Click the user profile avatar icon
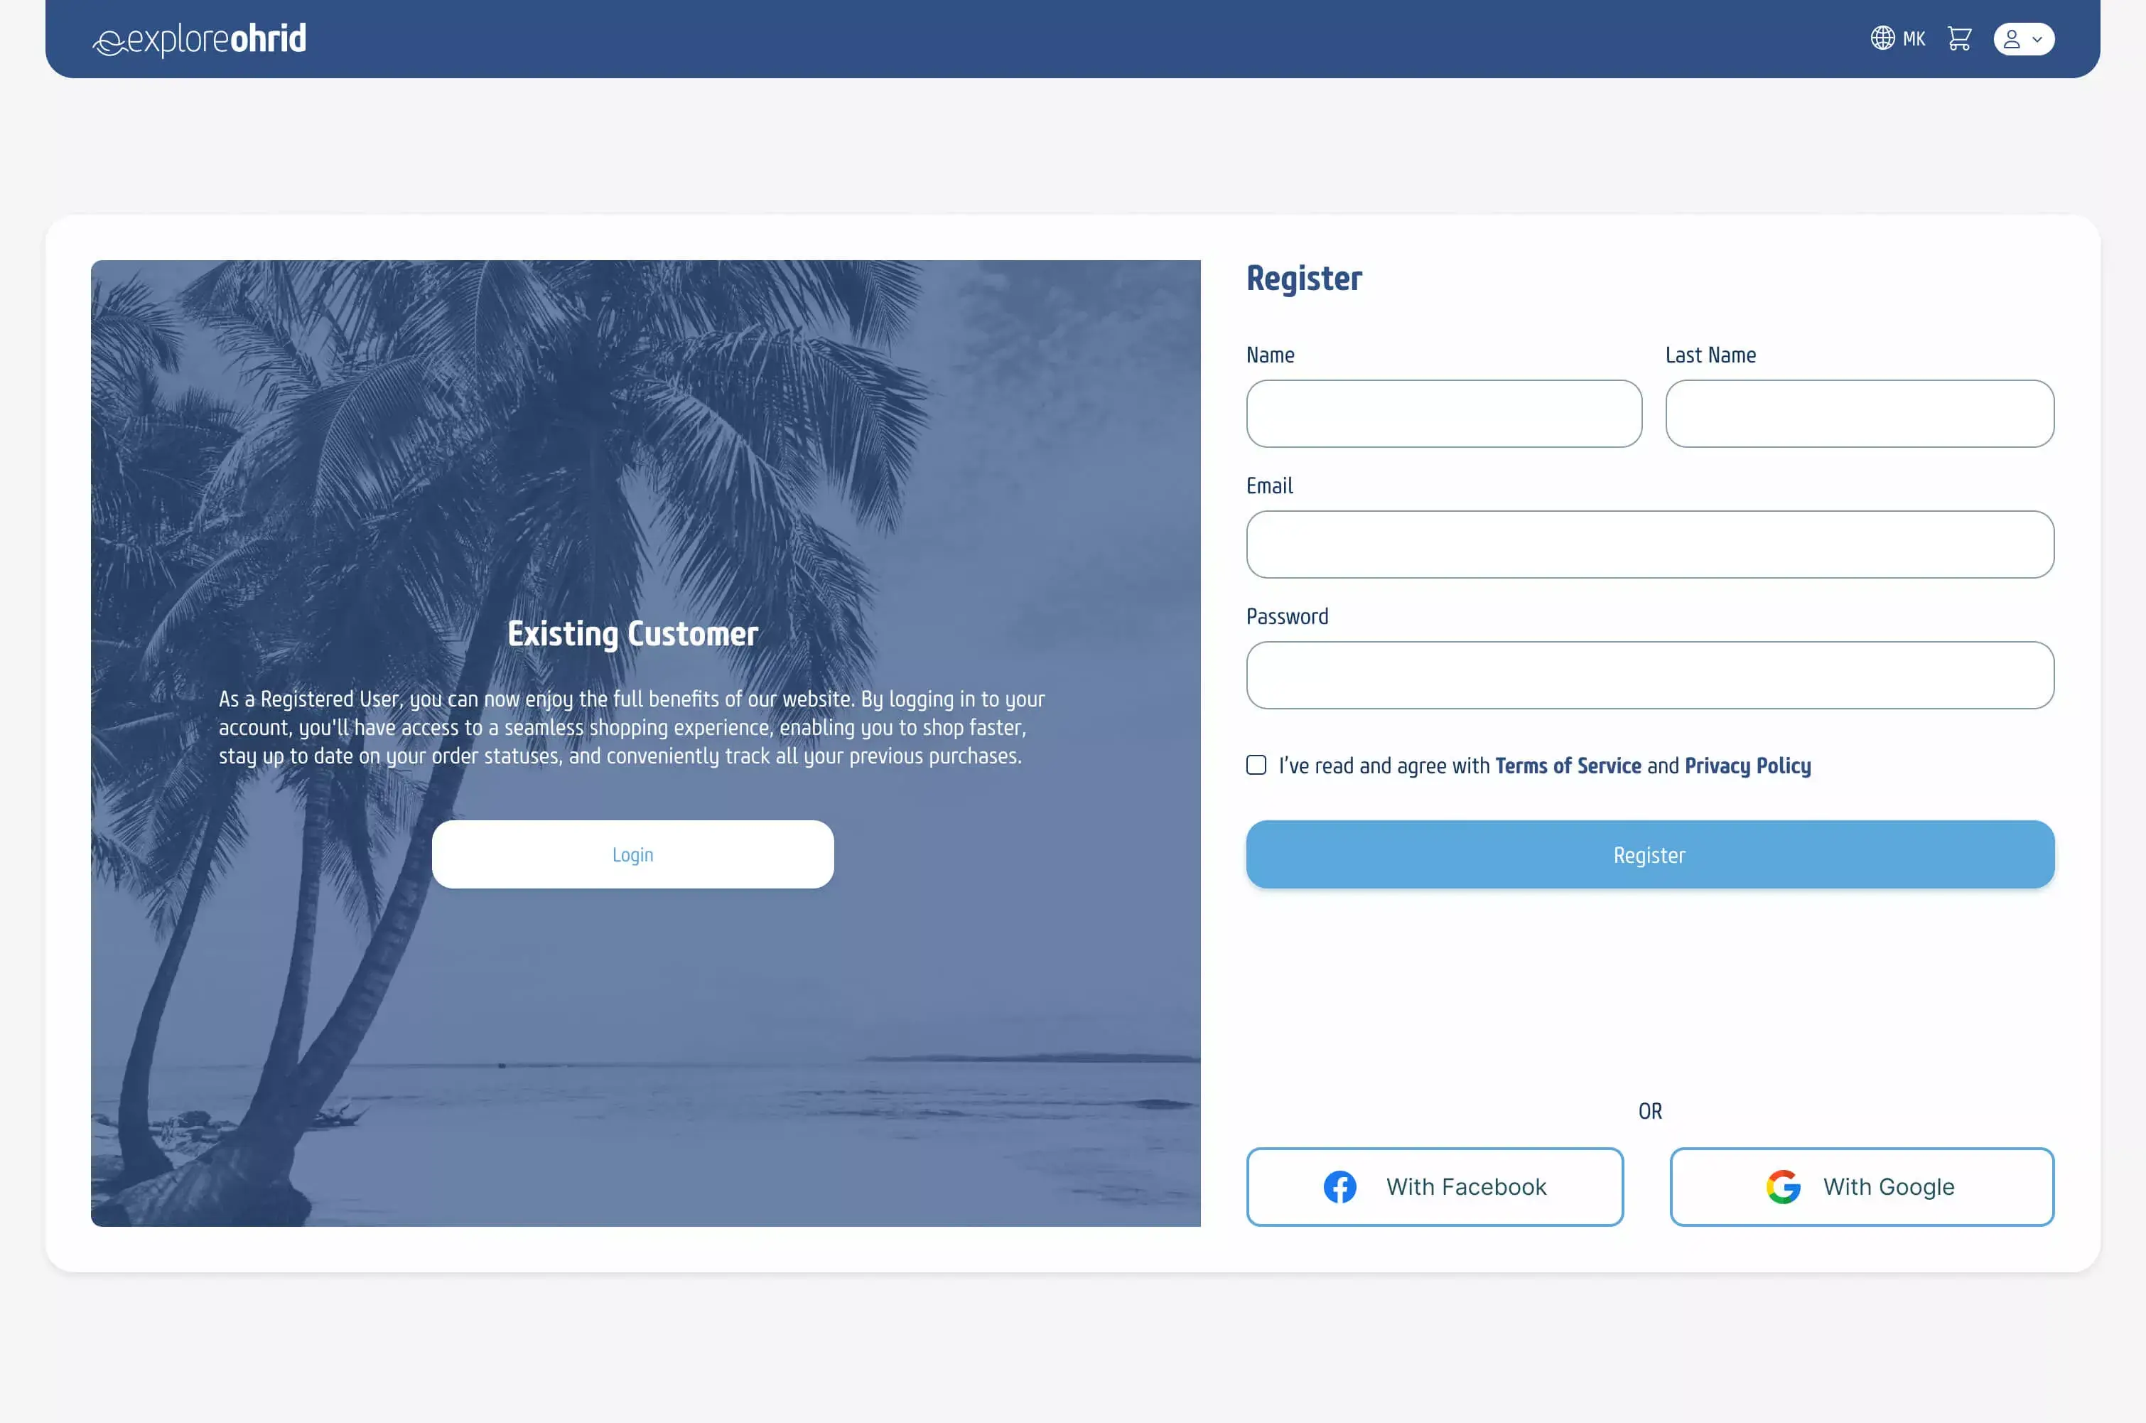Image resolution: width=2146 pixels, height=1423 pixels. pyautogui.click(x=2011, y=40)
